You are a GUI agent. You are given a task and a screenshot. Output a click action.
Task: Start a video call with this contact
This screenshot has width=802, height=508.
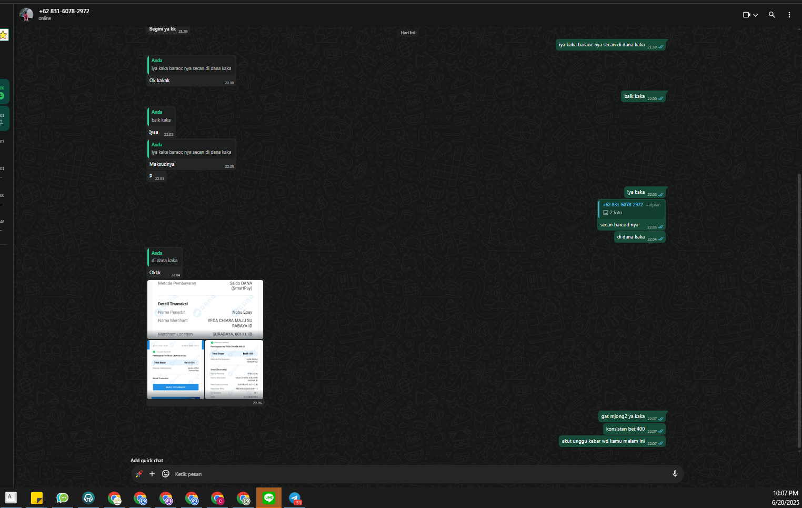click(746, 15)
